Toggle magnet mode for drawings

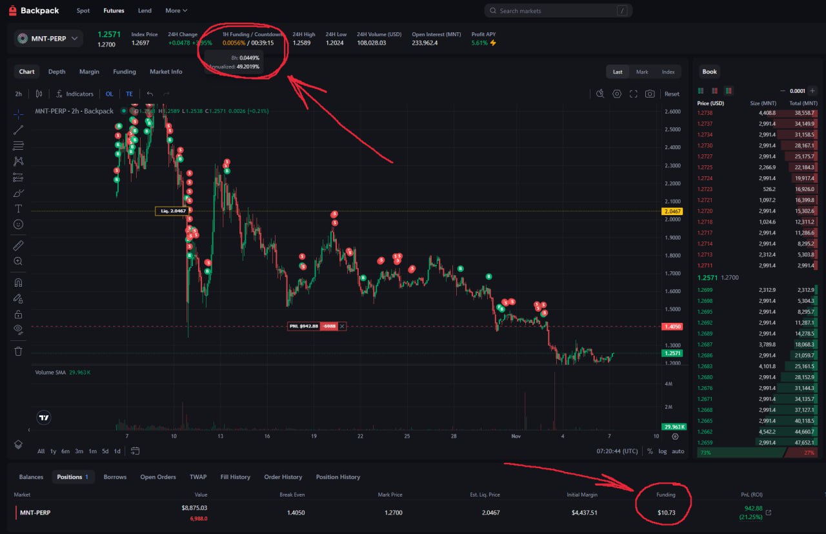pos(18,283)
